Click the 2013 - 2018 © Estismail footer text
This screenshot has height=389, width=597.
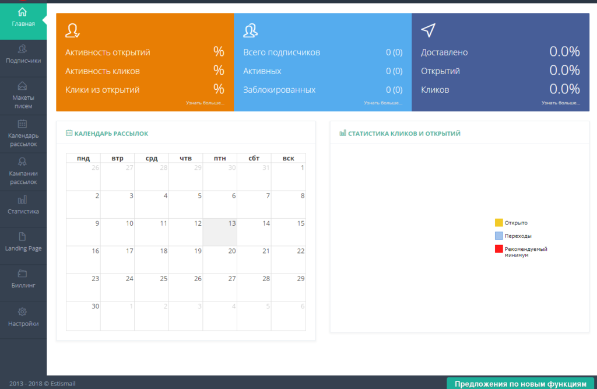42,383
